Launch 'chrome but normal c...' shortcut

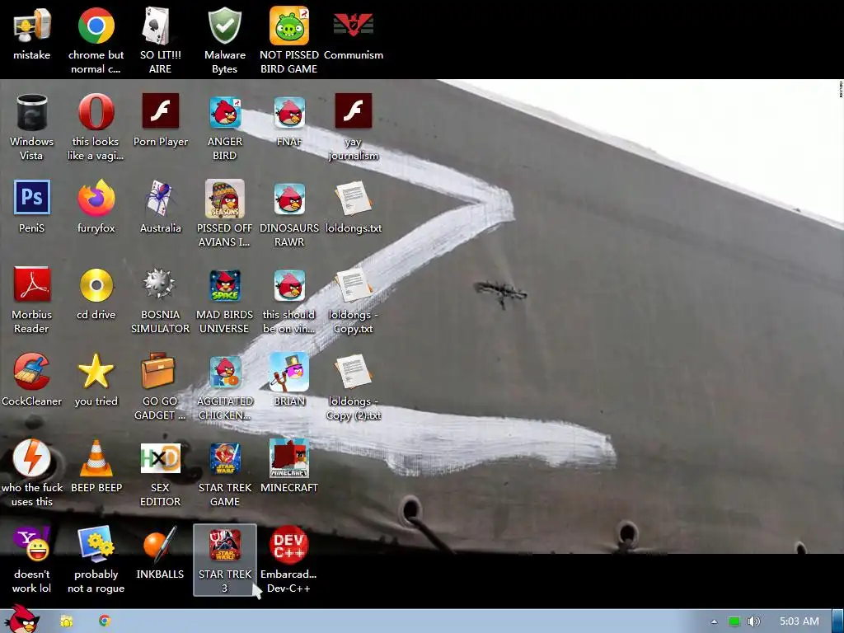(x=96, y=26)
